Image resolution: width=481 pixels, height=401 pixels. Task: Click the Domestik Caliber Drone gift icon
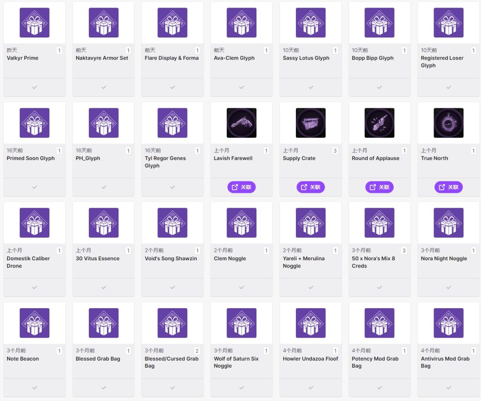tap(34, 223)
